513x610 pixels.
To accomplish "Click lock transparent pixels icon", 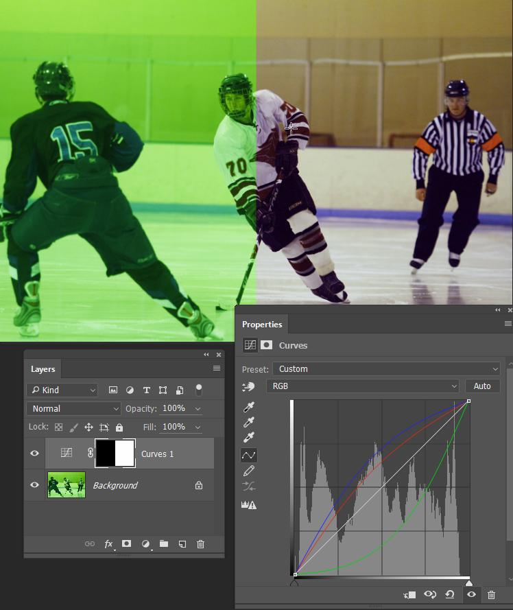I will coord(58,427).
